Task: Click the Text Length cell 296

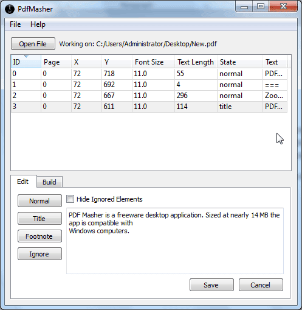Action: pyautogui.click(x=196, y=96)
